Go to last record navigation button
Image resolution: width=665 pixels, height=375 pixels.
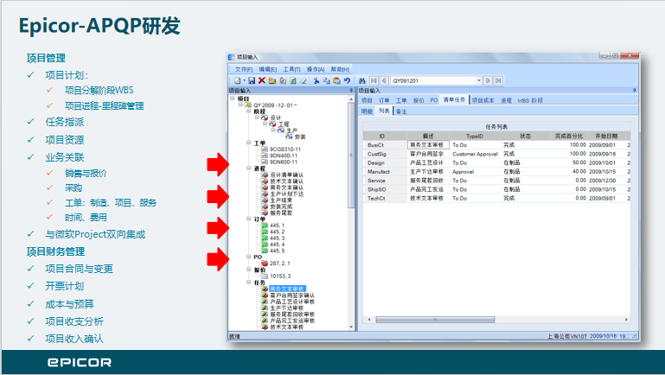[498, 80]
